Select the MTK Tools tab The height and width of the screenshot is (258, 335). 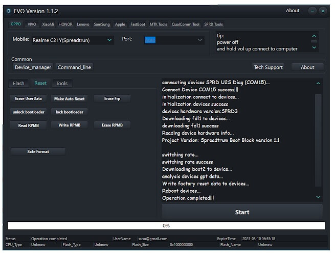(158, 24)
